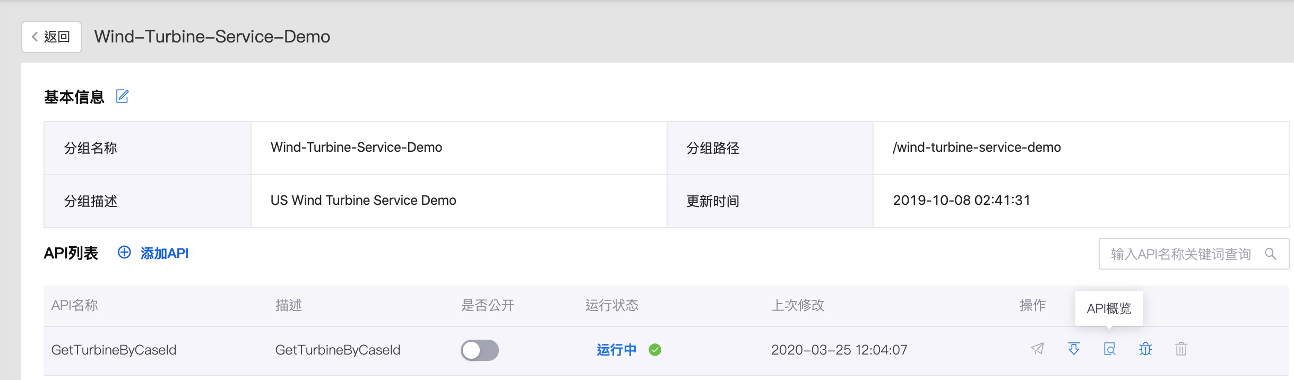Click the paper plane publish icon
Image resolution: width=1294 pixels, height=380 pixels.
tap(1037, 349)
